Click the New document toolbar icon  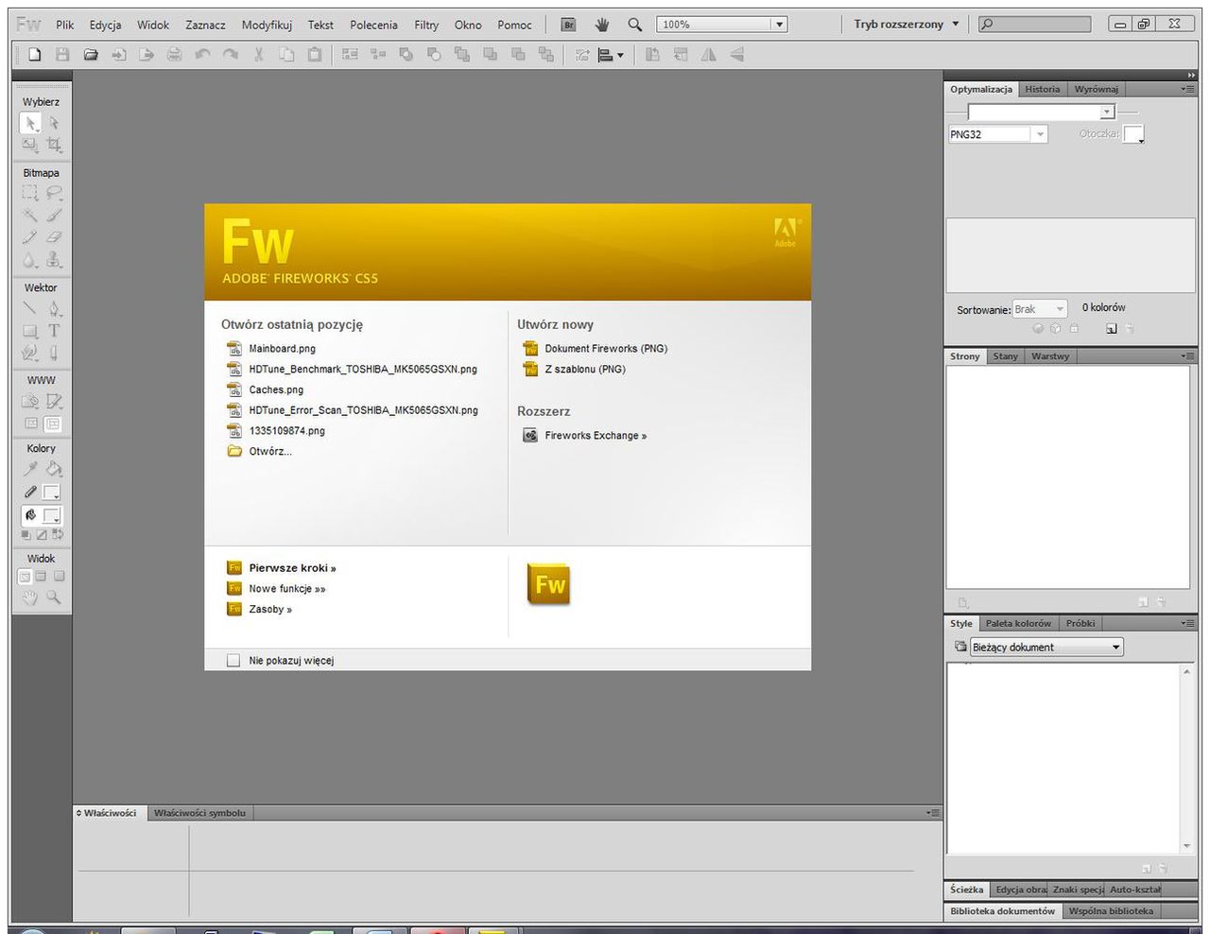point(34,55)
